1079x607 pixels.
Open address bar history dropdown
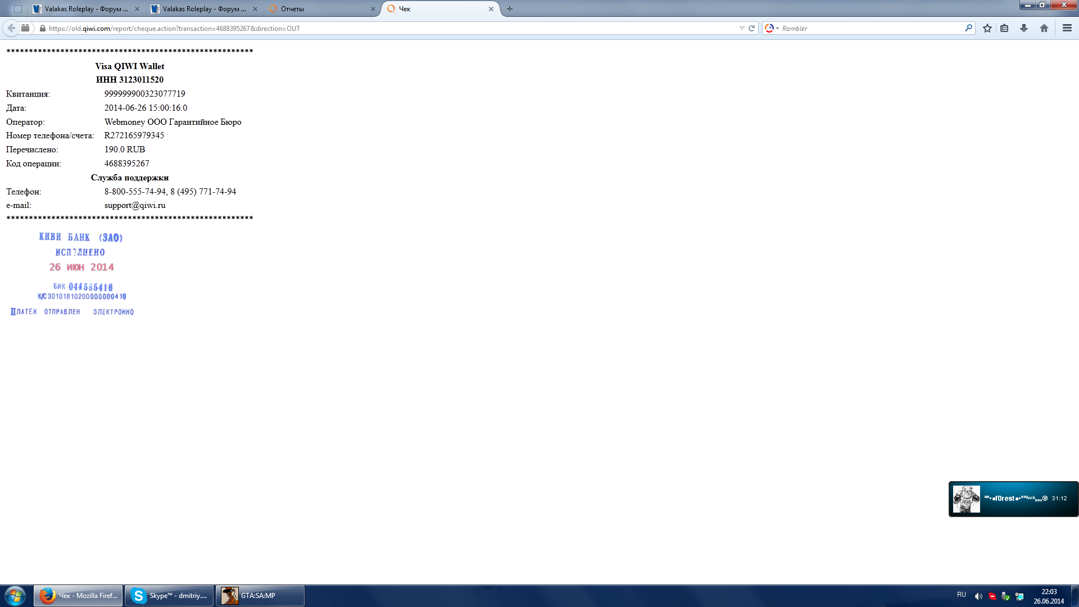click(742, 28)
